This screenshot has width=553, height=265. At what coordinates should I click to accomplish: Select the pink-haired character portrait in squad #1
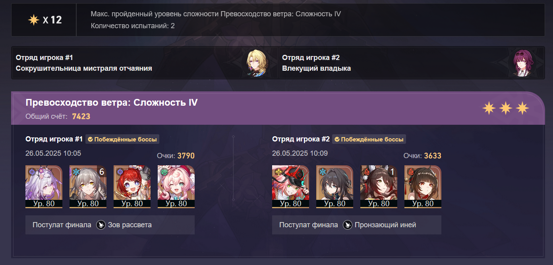176,186
